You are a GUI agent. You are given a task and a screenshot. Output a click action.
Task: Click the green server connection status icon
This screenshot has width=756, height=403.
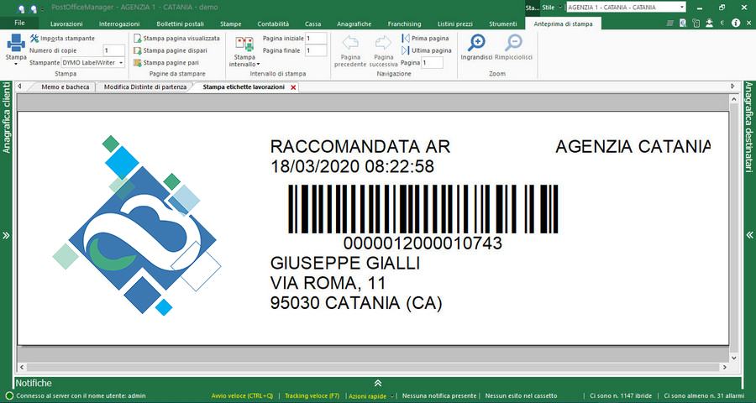coord(9,395)
